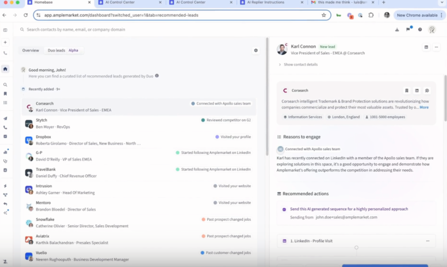Switch to the Overview tab
Image resolution: width=447 pixels, height=267 pixels.
tap(31, 50)
